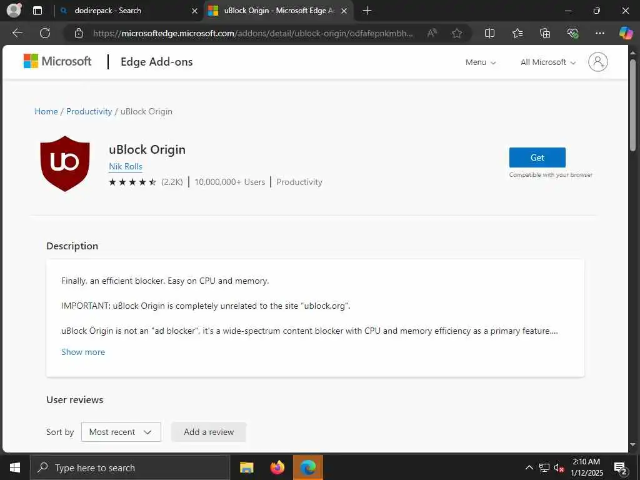640x480 pixels.
Task: Click the network status tray icon
Action: [544, 467]
